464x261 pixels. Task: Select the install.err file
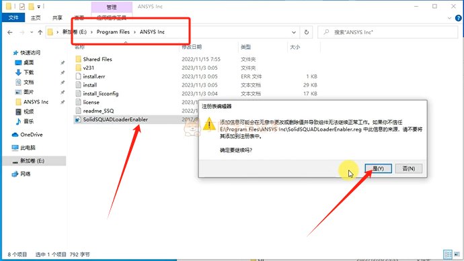click(x=93, y=76)
